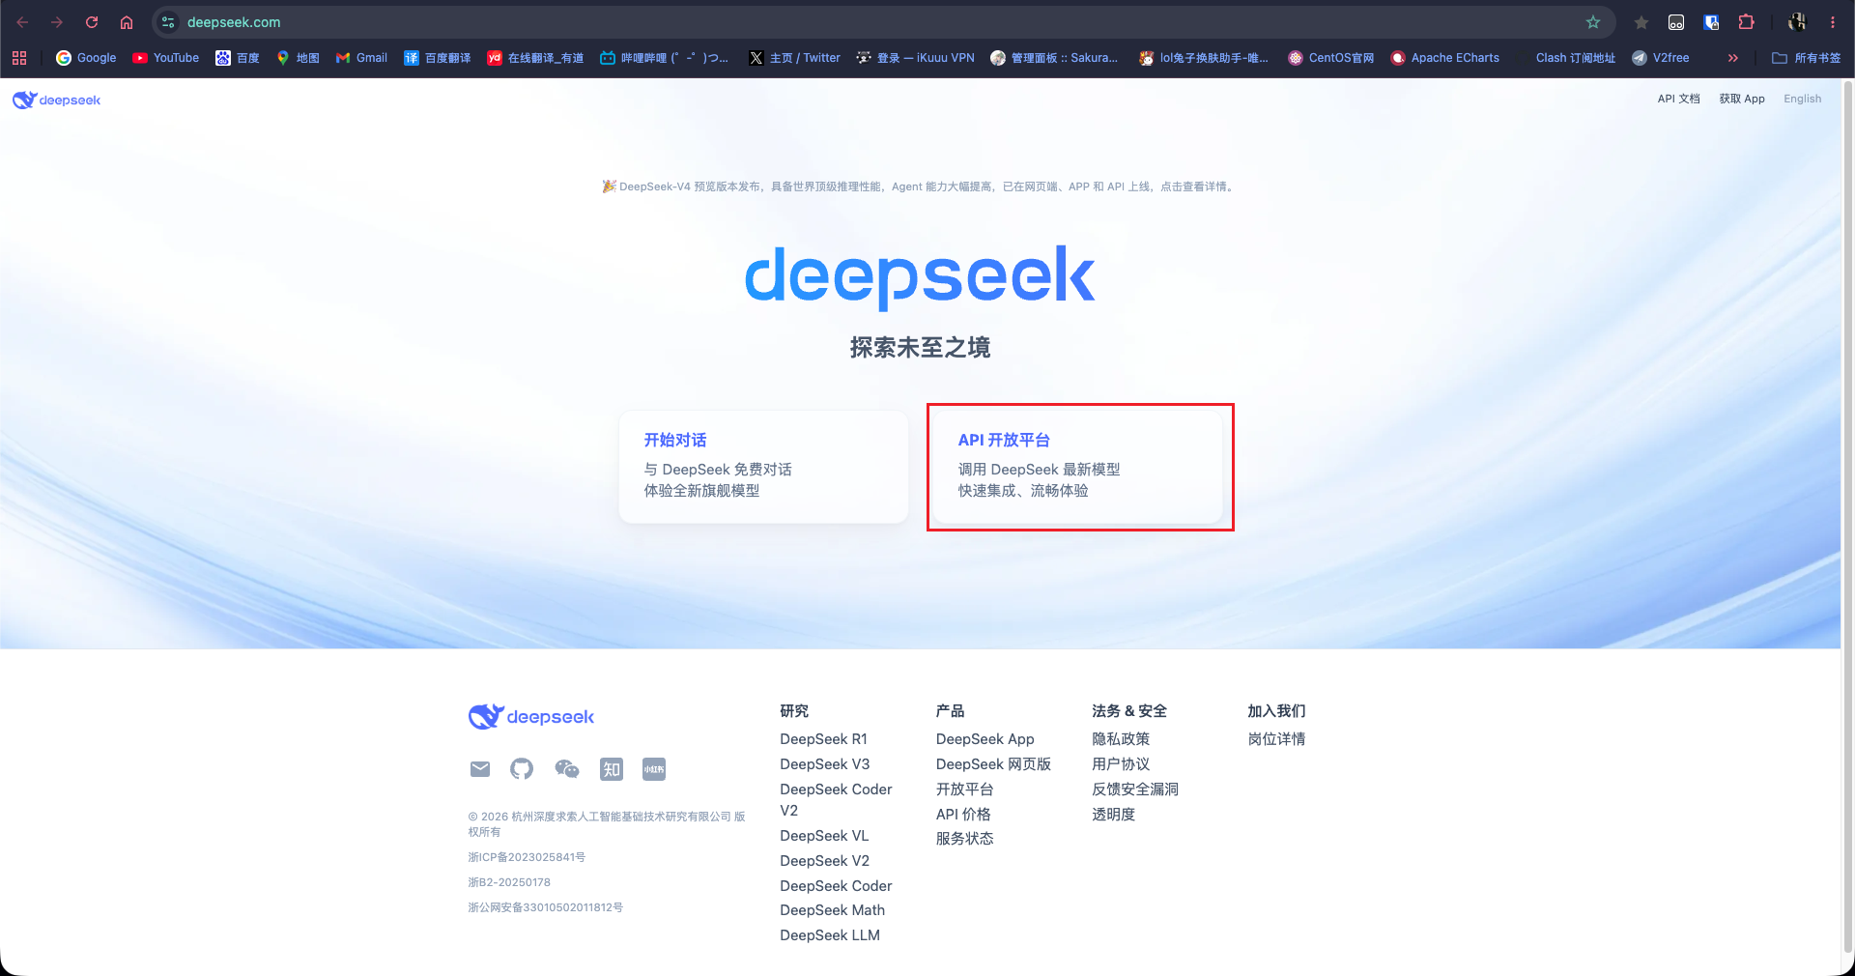Open the Gmail bookmark
Viewport: 1855px width, 976px height.
pos(361,58)
